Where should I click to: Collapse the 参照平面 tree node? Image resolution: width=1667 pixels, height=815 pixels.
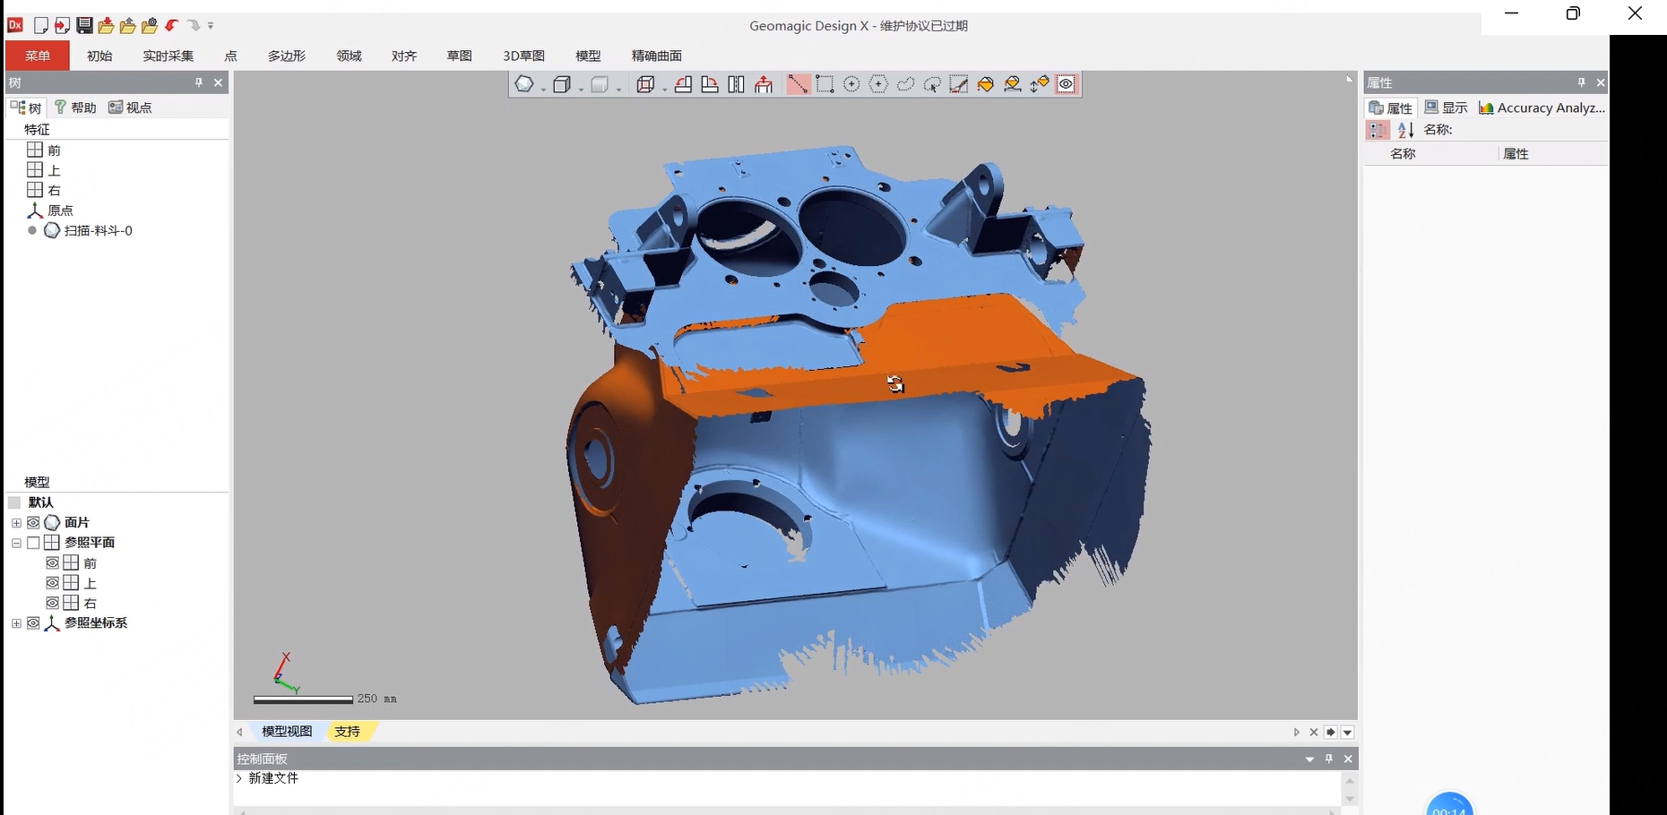click(x=16, y=543)
